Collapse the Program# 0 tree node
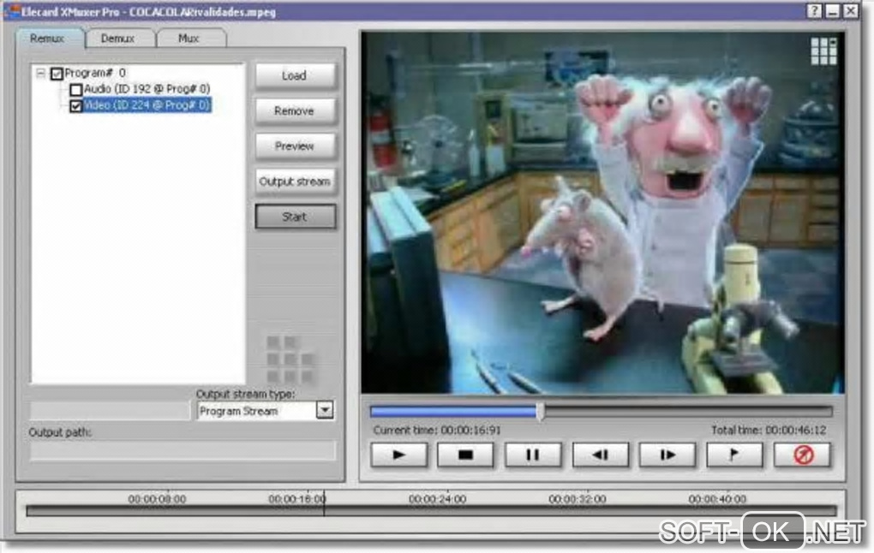This screenshot has height=553, width=874. 40,73
